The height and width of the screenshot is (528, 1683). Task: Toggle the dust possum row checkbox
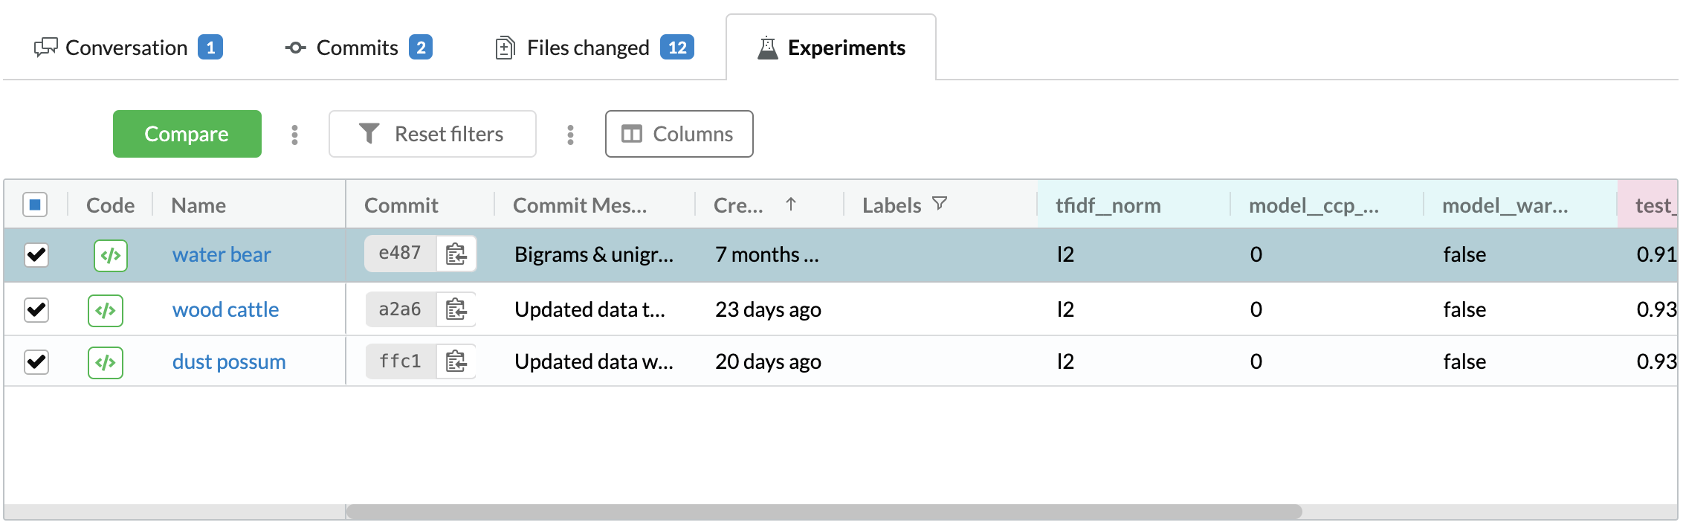pyautogui.click(x=36, y=362)
